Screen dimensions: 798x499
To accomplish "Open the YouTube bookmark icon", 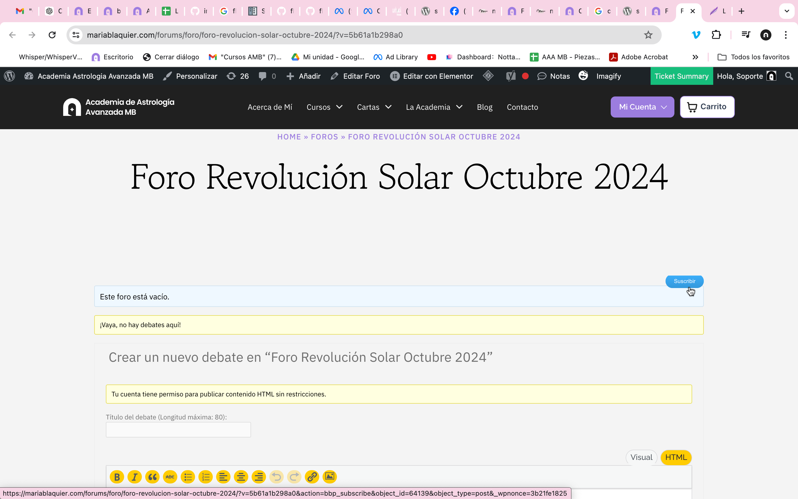I will 431,57.
